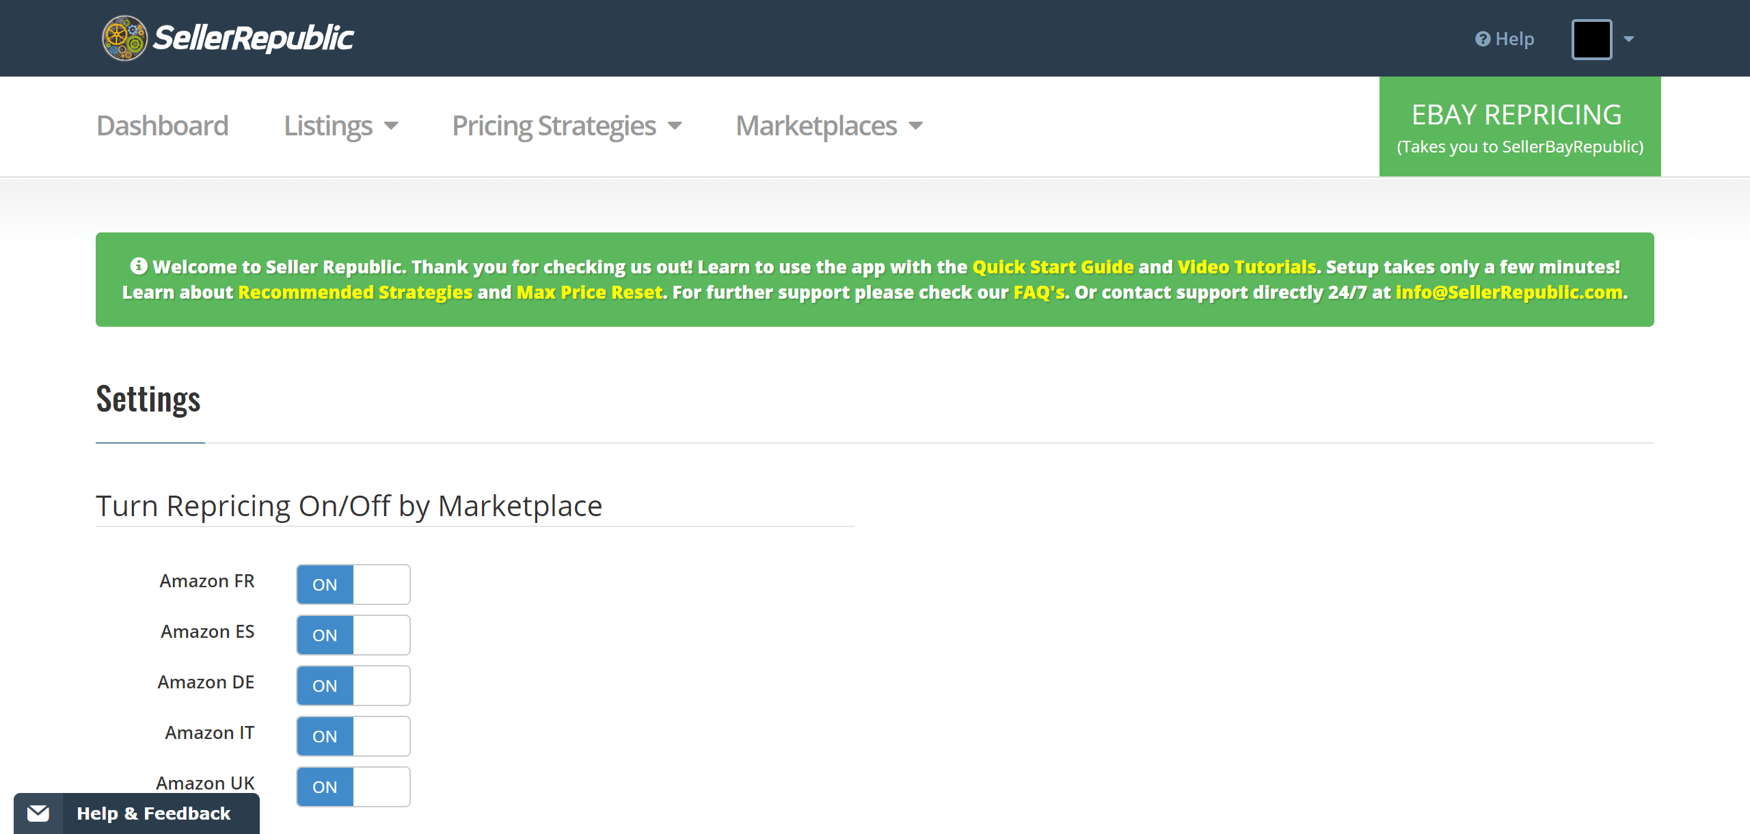Image resolution: width=1750 pixels, height=834 pixels.
Task: Toggle the Amazon DE switch
Action: coord(353,686)
